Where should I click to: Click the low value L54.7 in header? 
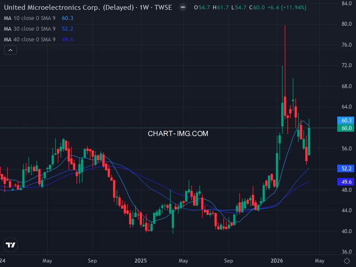239,8
